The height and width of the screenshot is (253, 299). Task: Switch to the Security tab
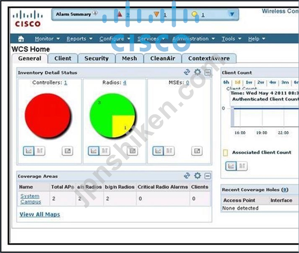97,58
